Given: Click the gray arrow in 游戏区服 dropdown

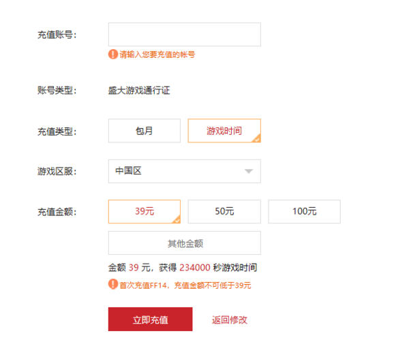Looking at the screenshot, I should (249, 172).
